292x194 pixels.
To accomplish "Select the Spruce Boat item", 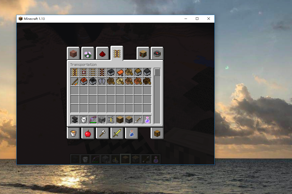I will click(x=111, y=81).
